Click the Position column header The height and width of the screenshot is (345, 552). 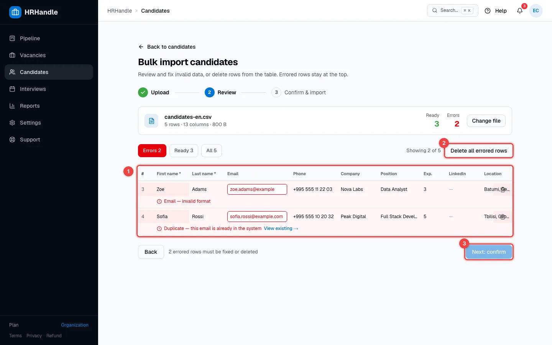click(389, 174)
